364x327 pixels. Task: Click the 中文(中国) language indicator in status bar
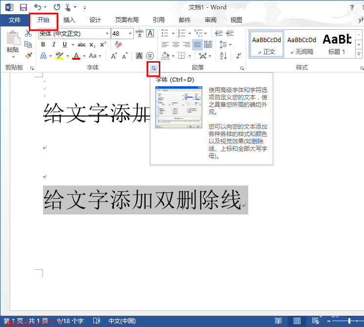(x=122, y=321)
